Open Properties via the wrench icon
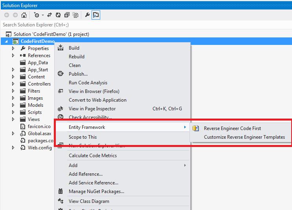292x210 pixels. [87, 15]
